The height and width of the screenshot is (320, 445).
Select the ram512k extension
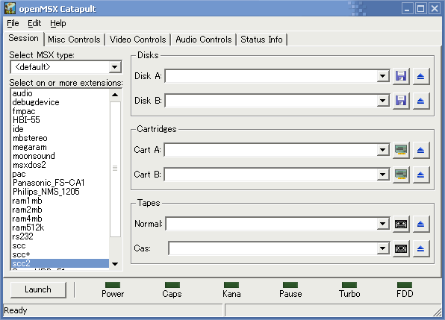coord(60,228)
